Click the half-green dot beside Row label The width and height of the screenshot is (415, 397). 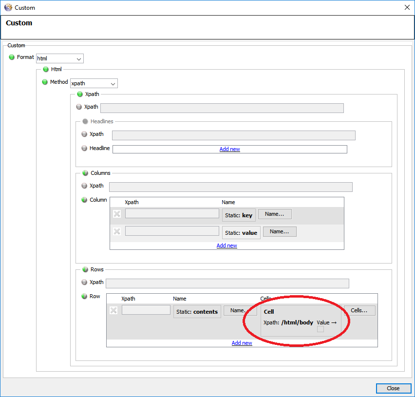click(x=84, y=297)
